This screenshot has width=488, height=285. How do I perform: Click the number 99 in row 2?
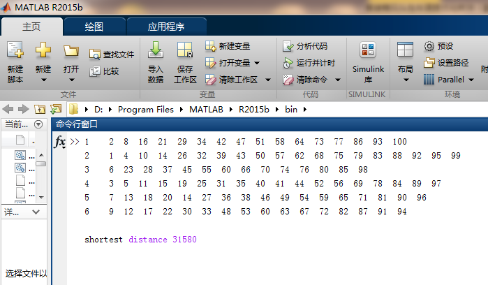(x=456, y=156)
